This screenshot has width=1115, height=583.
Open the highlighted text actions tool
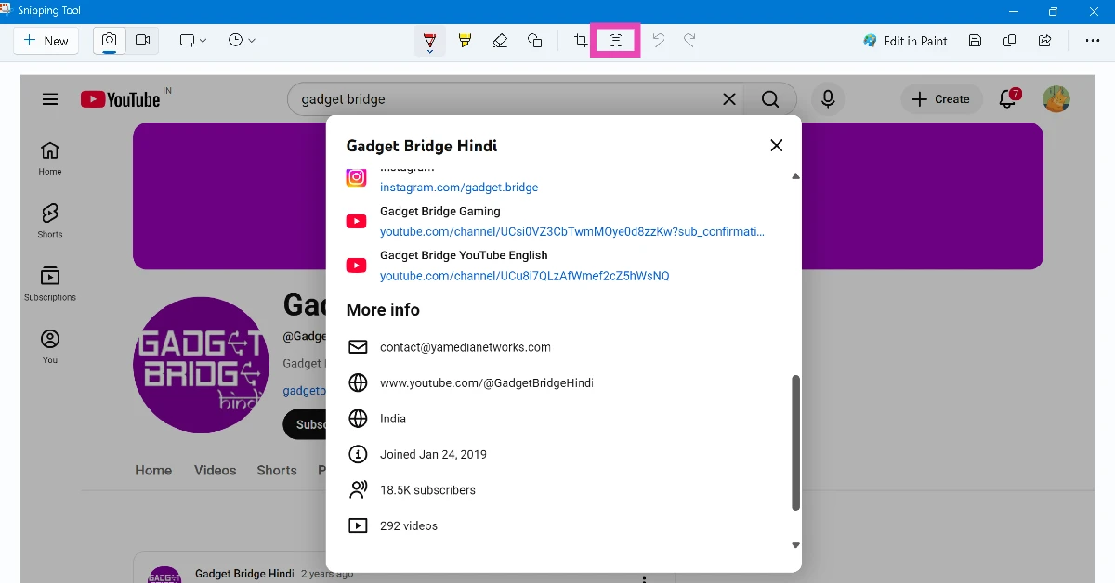click(x=614, y=40)
